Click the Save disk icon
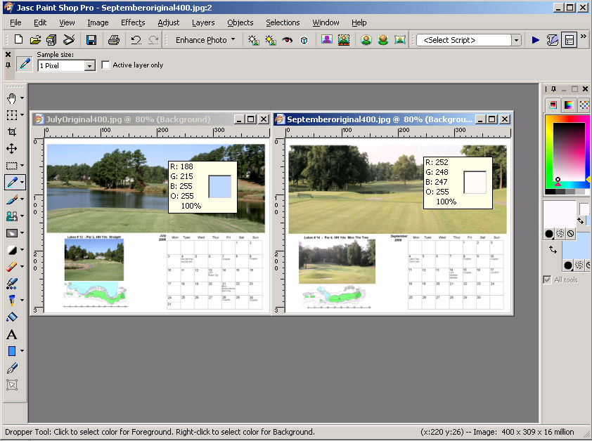This screenshot has width=592, height=441. click(91, 40)
